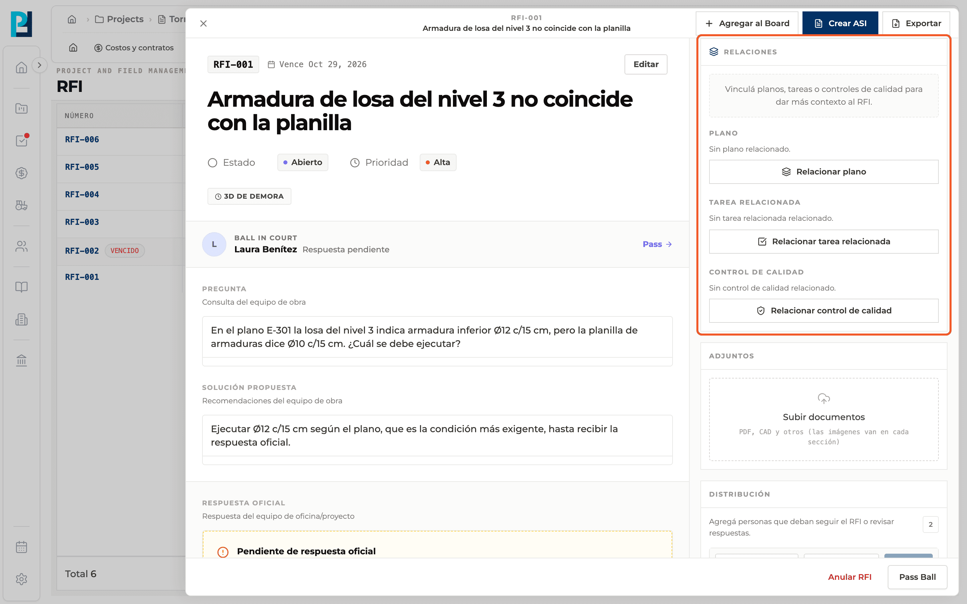The width and height of the screenshot is (967, 604).
Task: Open the tasks checklist icon with the red notification dot
Action: [21, 141]
